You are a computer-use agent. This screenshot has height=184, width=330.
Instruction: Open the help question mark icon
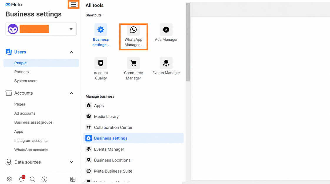tap(44, 179)
